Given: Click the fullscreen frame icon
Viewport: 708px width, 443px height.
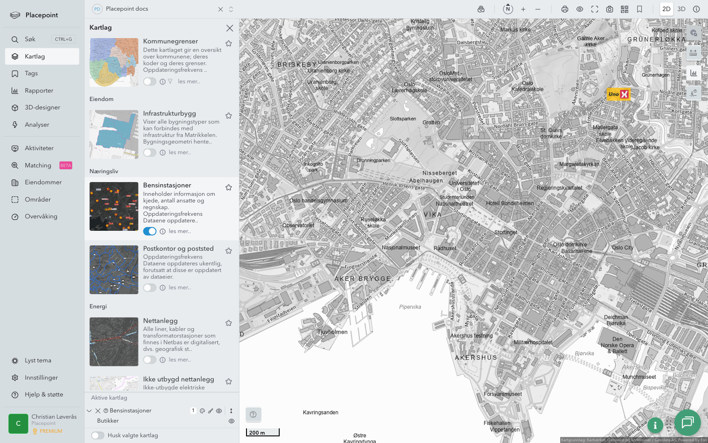Looking at the screenshot, I should pyautogui.click(x=595, y=9).
